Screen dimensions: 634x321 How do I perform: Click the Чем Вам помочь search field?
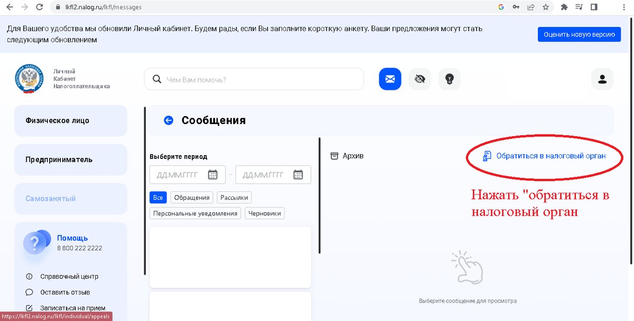point(254,79)
